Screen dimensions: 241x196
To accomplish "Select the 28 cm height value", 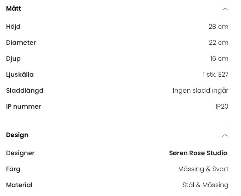I will 218,27.
